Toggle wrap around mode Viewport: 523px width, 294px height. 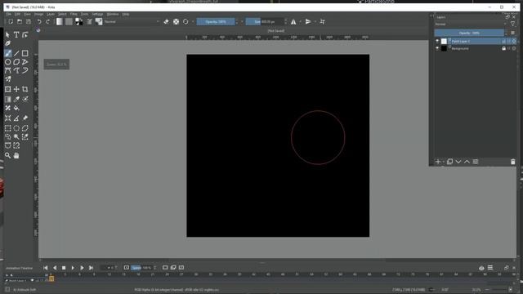(x=322, y=22)
